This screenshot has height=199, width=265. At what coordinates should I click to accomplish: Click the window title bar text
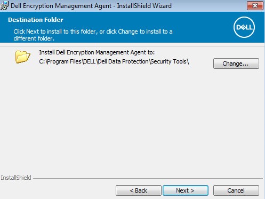(x=91, y=6)
